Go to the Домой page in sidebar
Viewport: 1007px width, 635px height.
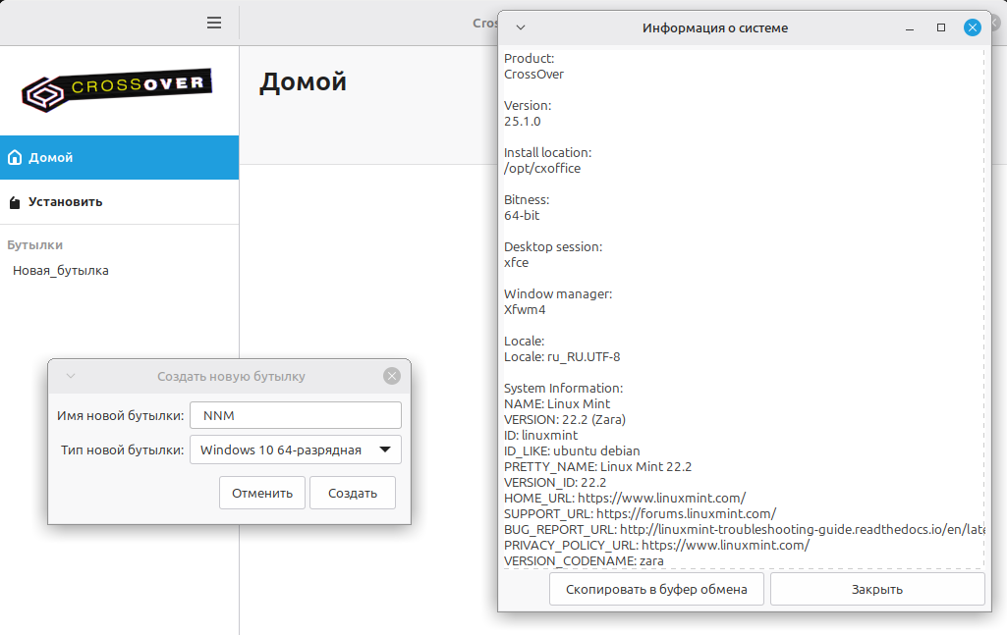(x=119, y=157)
